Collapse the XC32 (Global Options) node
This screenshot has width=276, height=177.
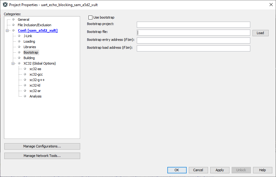13,63
